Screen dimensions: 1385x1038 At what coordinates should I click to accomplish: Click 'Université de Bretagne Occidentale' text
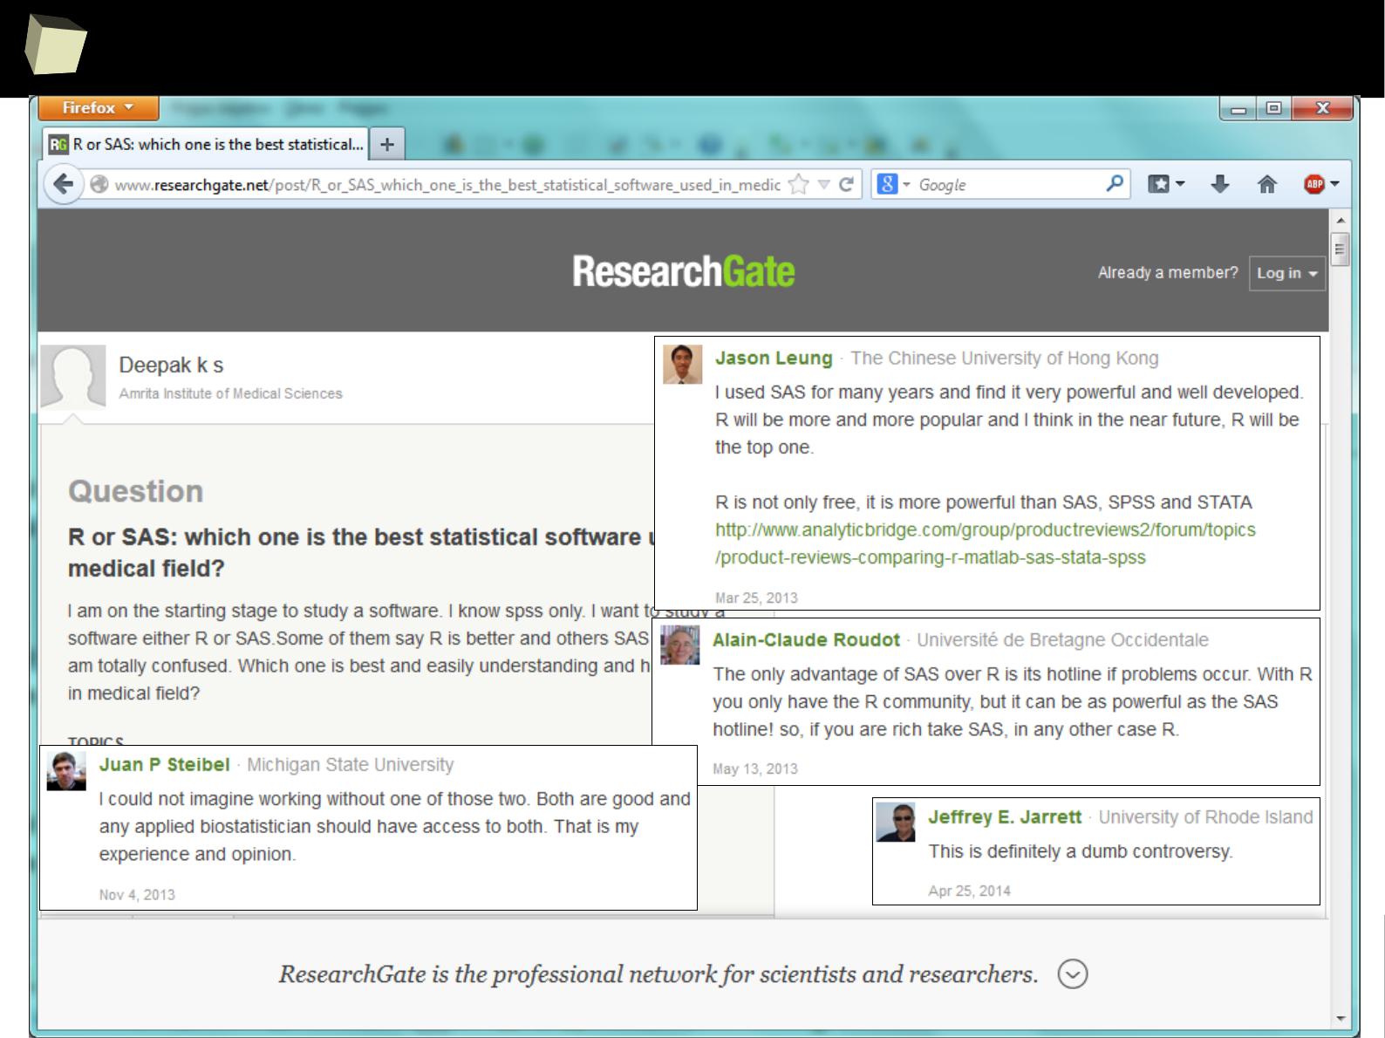pyautogui.click(x=1062, y=640)
